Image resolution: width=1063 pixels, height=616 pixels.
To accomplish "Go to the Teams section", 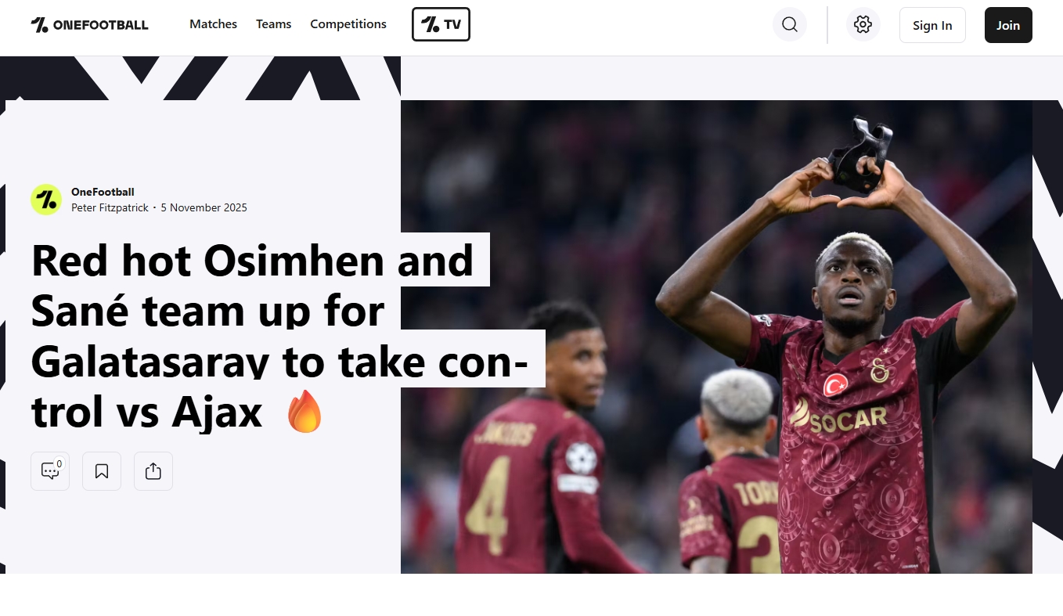I will pos(273,24).
